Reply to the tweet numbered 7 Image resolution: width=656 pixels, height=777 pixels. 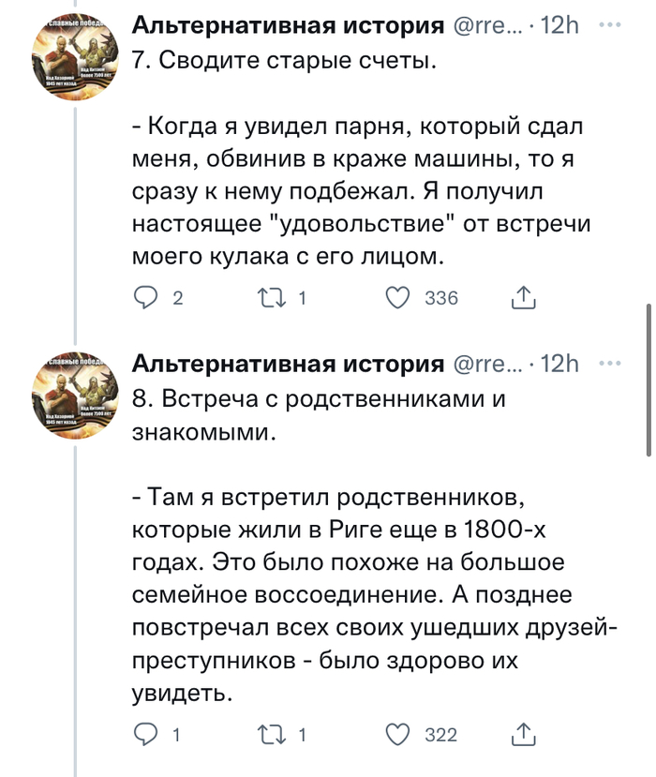click(x=146, y=299)
